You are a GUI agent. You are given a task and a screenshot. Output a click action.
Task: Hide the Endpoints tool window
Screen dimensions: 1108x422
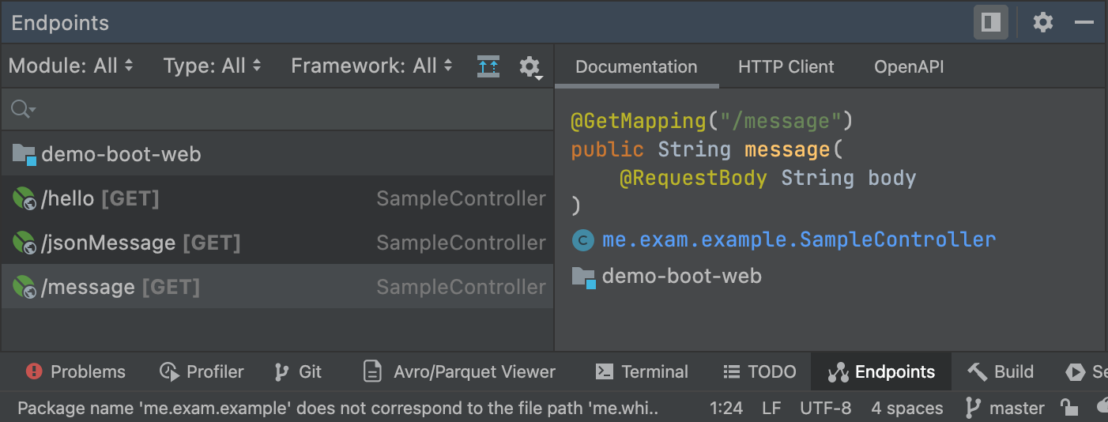1084,22
